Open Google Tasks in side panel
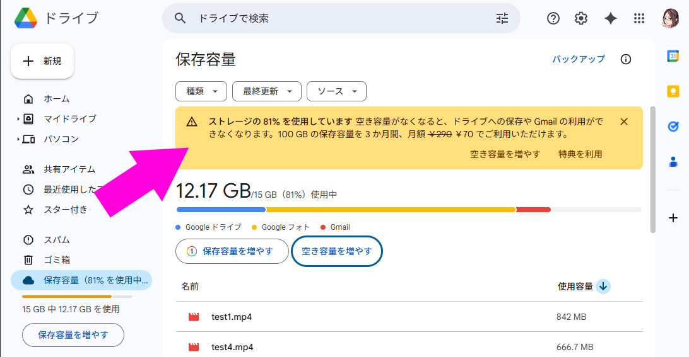689x357 pixels. tap(673, 127)
